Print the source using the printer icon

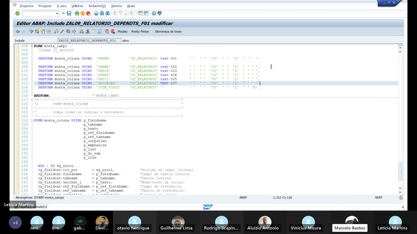(96, 13)
